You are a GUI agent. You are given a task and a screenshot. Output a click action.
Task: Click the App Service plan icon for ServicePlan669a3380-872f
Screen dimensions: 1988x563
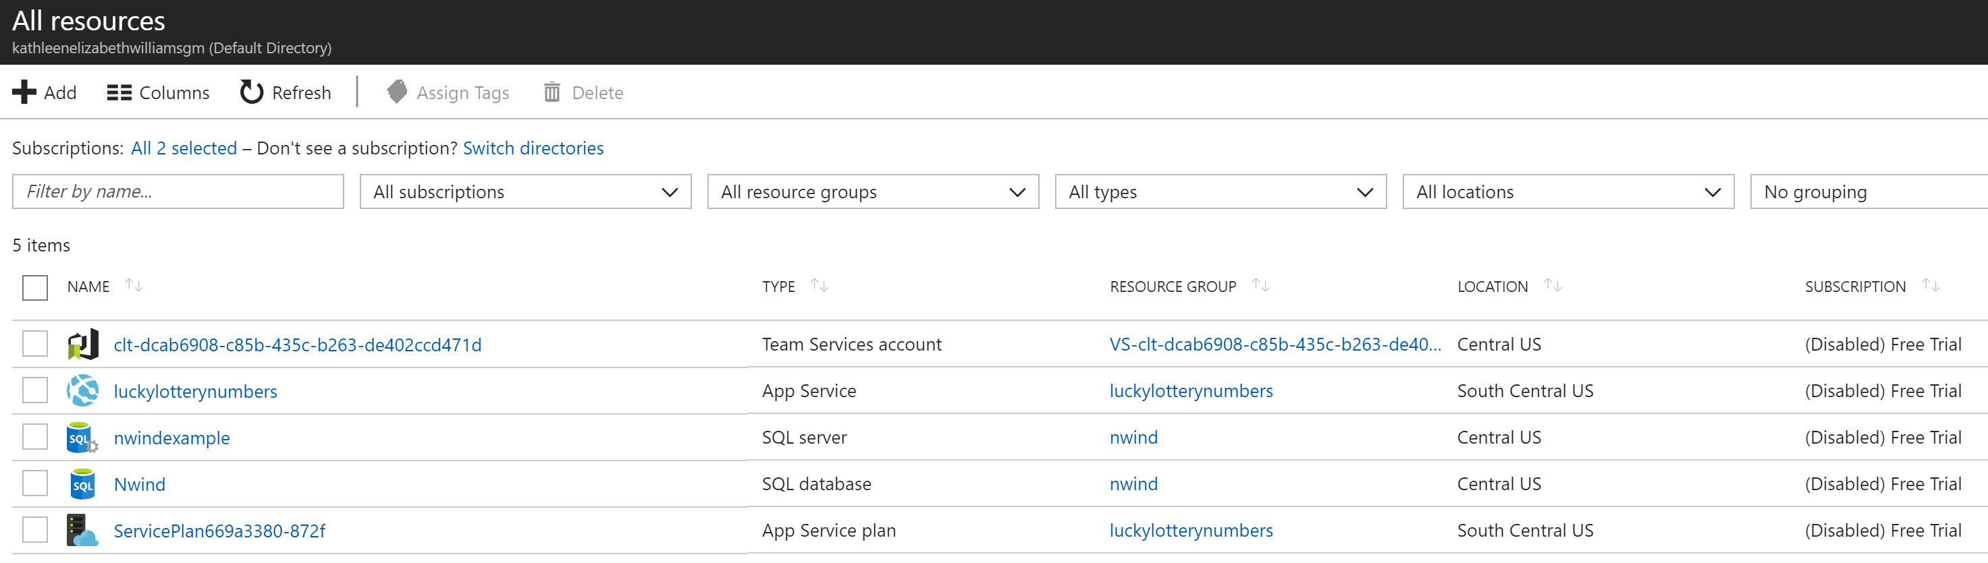coord(82,530)
